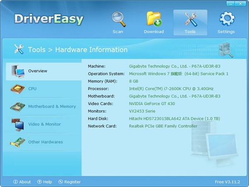Close the DriverEasy window
This screenshot has height=187, width=249.
coord(240,3)
